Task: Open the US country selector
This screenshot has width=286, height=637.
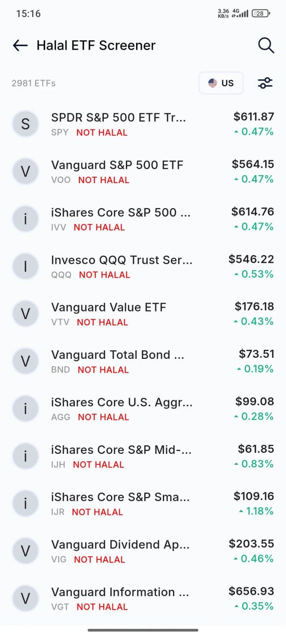Action: (x=221, y=83)
